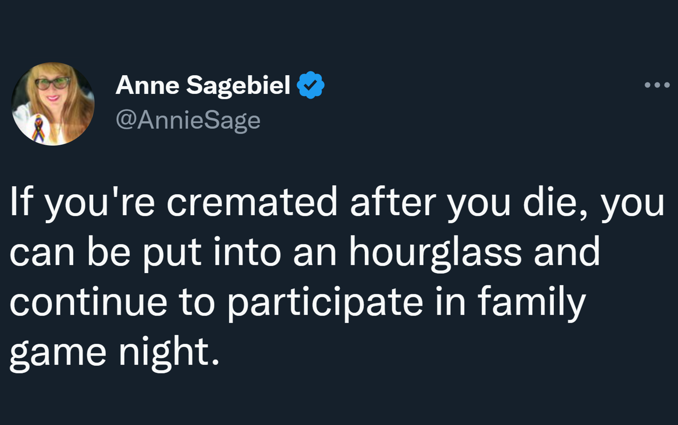The image size is (678, 425).
Task: Click the surname "Sagebiel" in the header
Action: (238, 85)
